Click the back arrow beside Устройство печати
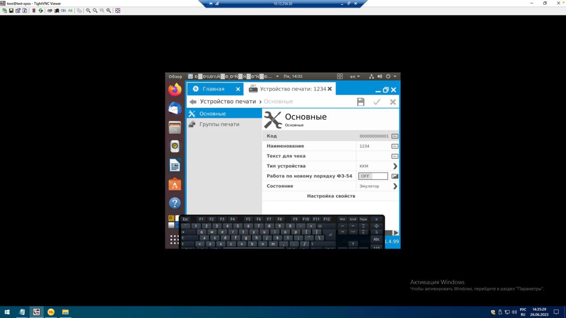The width and height of the screenshot is (566, 318). pyautogui.click(x=193, y=102)
